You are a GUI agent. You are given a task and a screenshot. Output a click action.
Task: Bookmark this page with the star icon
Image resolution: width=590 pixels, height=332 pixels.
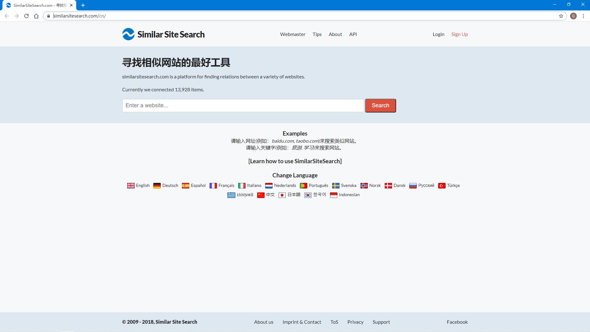click(561, 16)
